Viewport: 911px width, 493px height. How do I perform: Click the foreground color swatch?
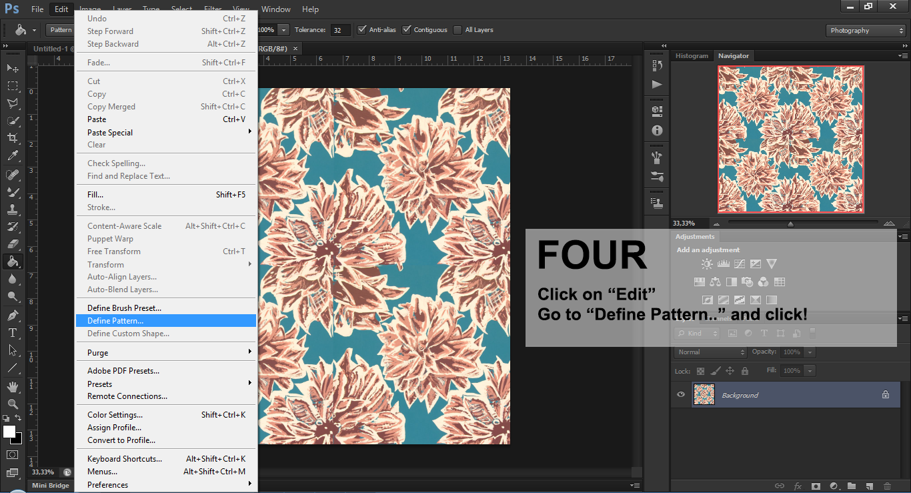pyautogui.click(x=9, y=432)
